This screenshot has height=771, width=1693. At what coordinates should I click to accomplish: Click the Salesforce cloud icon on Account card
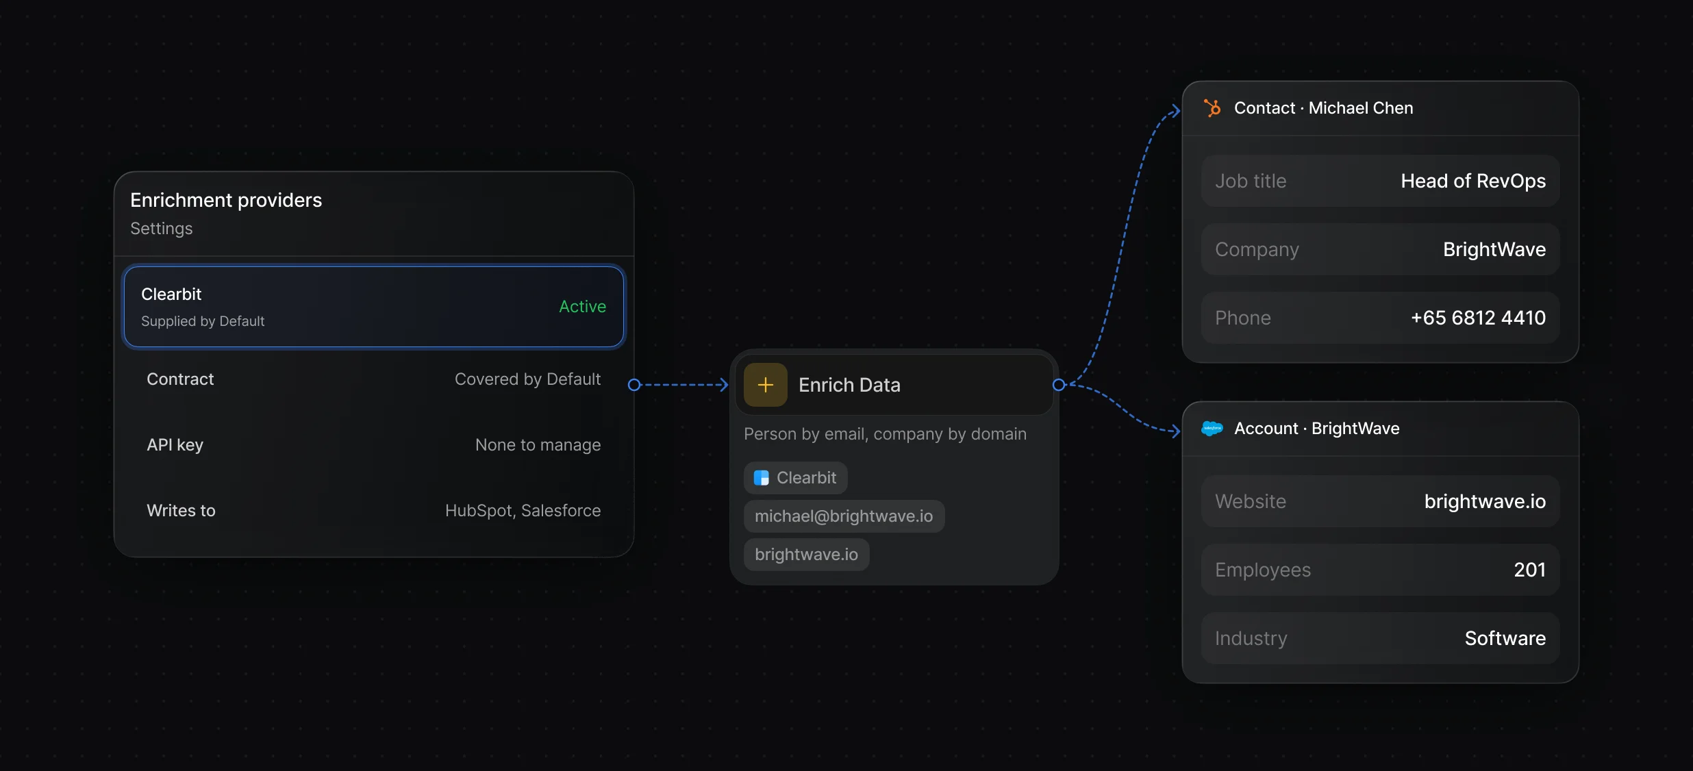coord(1212,429)
